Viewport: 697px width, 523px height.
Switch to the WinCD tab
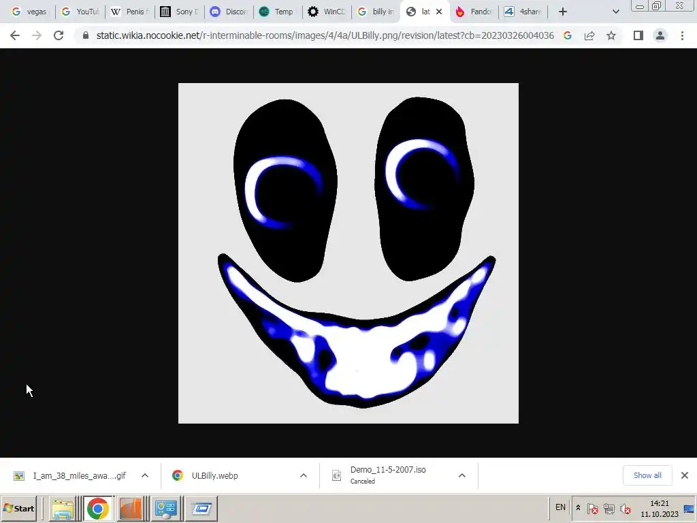[x=327, y=12]
